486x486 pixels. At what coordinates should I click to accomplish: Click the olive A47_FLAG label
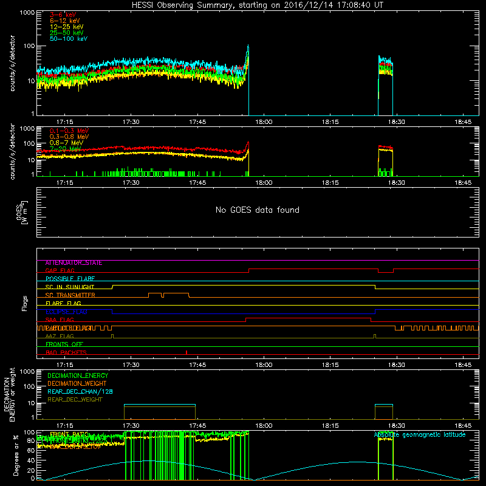(x=60, y=336)
